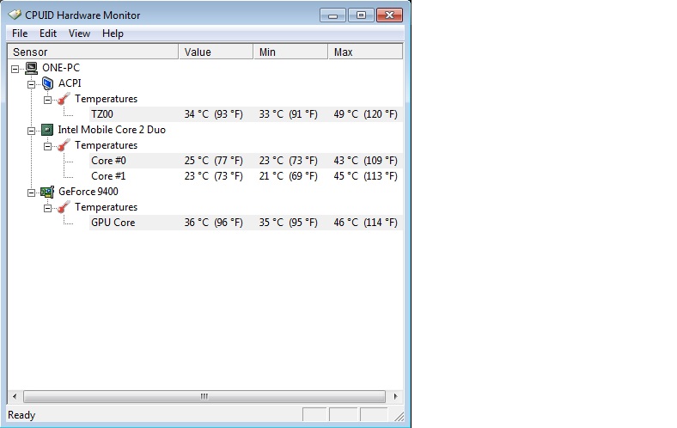Viewport: 677px width, 428px height.
Task: Select the TZ00 sensor row
Action: pyautogui.click(x=246, y=114)
